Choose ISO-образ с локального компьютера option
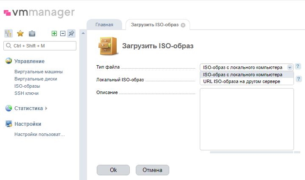The height and width of the screenshot is (180, 305). [x=246, y=75]
